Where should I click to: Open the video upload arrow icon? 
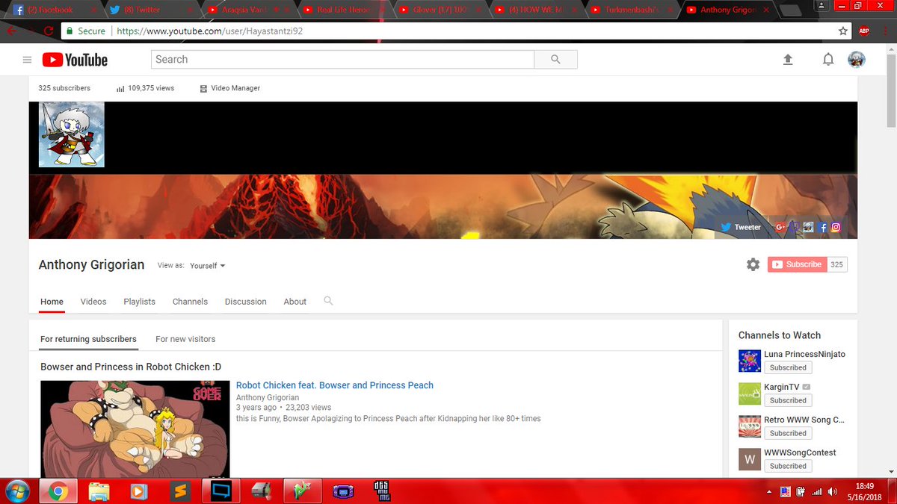788,60
